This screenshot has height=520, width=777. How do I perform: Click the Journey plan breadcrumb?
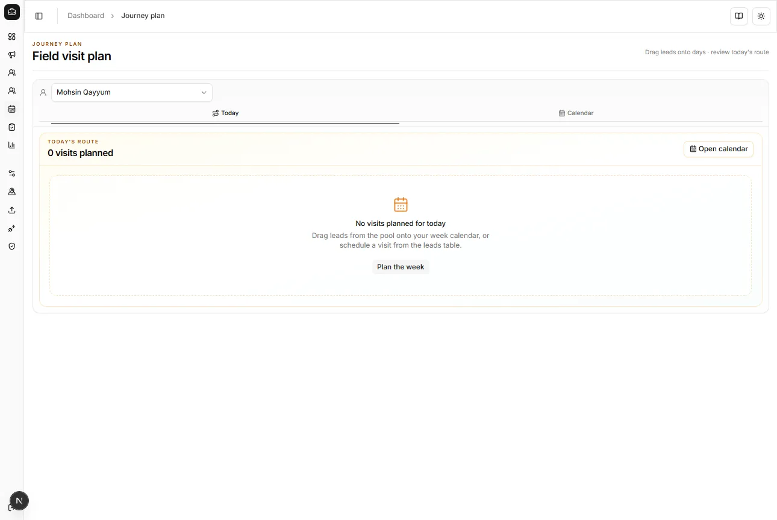point(143,16)
